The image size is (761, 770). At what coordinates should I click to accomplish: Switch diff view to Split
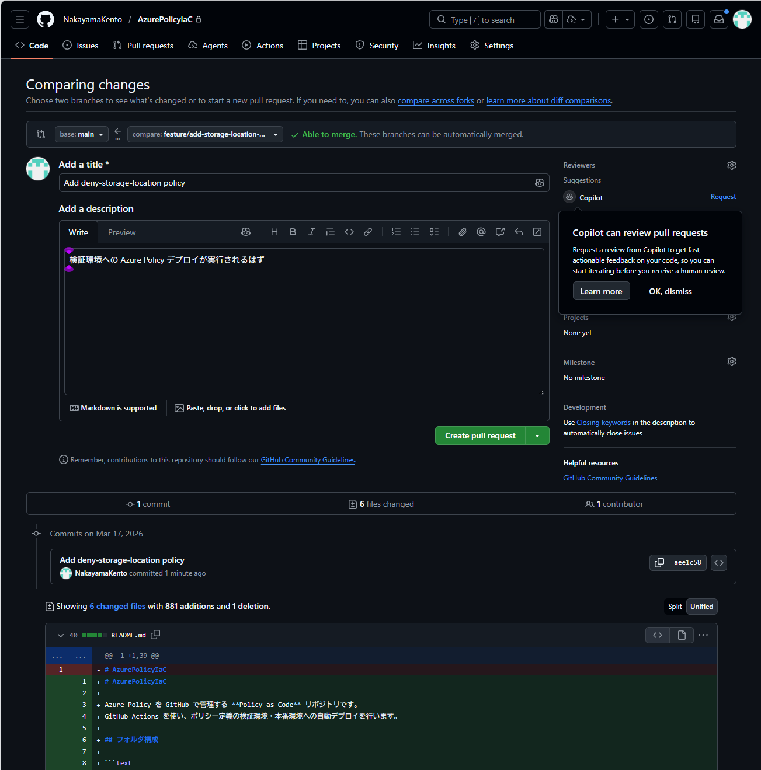coord(675,607)
